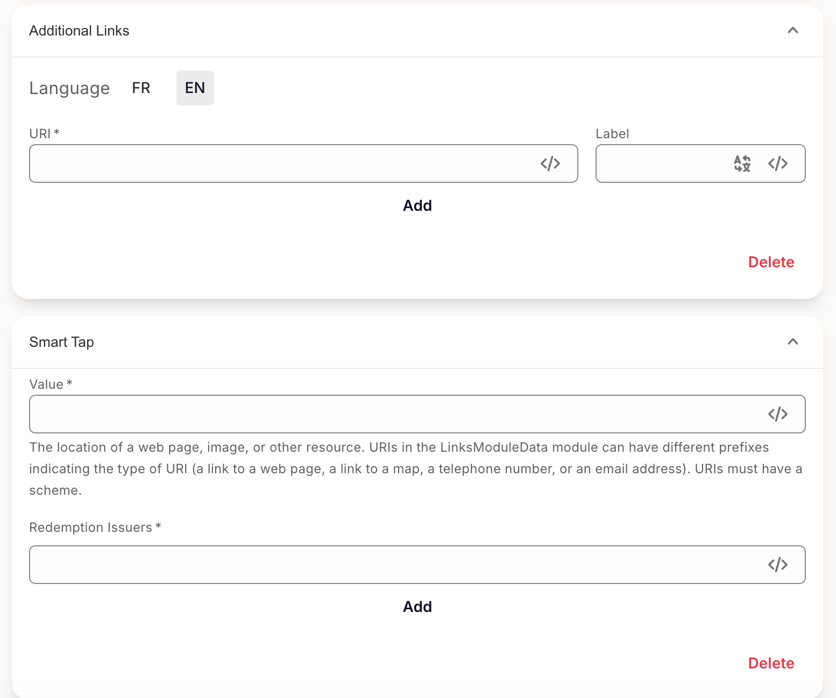The height and width of the screenshot is (698, 836).
Task: Switch language to FR
Action: (x=141, y=88)
